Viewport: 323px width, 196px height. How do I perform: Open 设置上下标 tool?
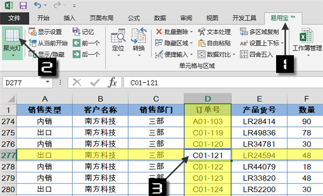click(262, 43)
